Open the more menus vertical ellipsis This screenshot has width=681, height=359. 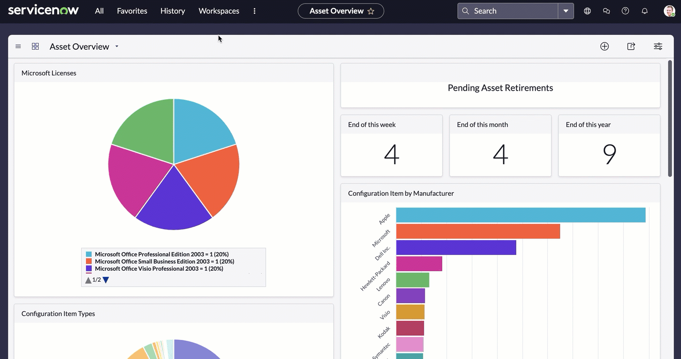coord(255,11)
